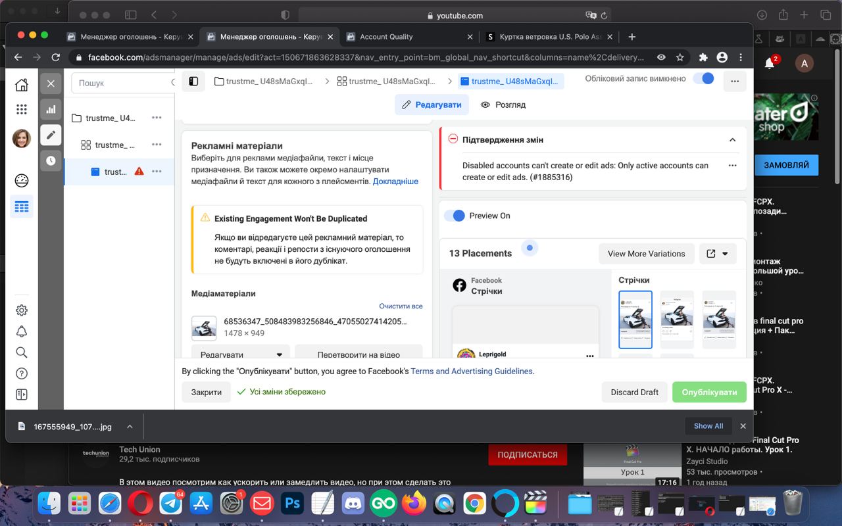Viewport: 842px width, 526px height.
Task: Select the first Стрічки placement thumbnail
Action: 635,320
